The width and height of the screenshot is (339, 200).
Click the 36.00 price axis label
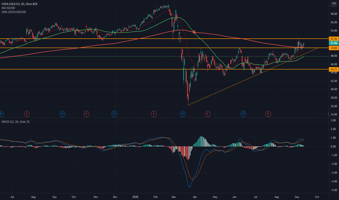[x=334, y=106]
